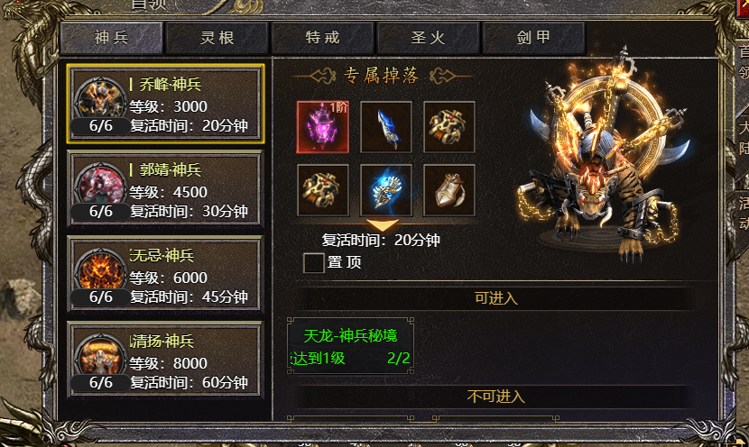Select the 神兵 tab
This screenshot has height=447, width=749.
click(111, 38)
